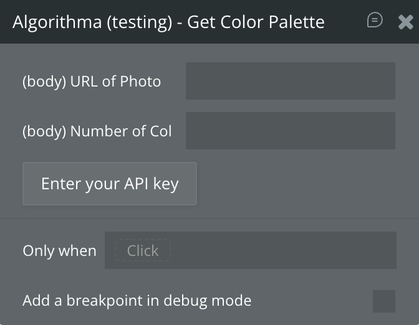The width and height of the screenshot is (419, 325).
Task: Click the (body) URL of Photo label
Action: click(92, 81)
